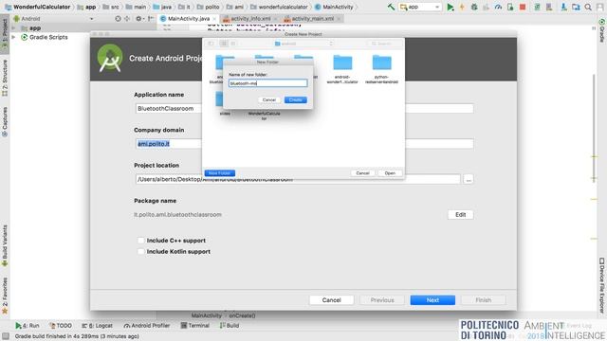Open the TODO tool window tab

pos(61,326)
